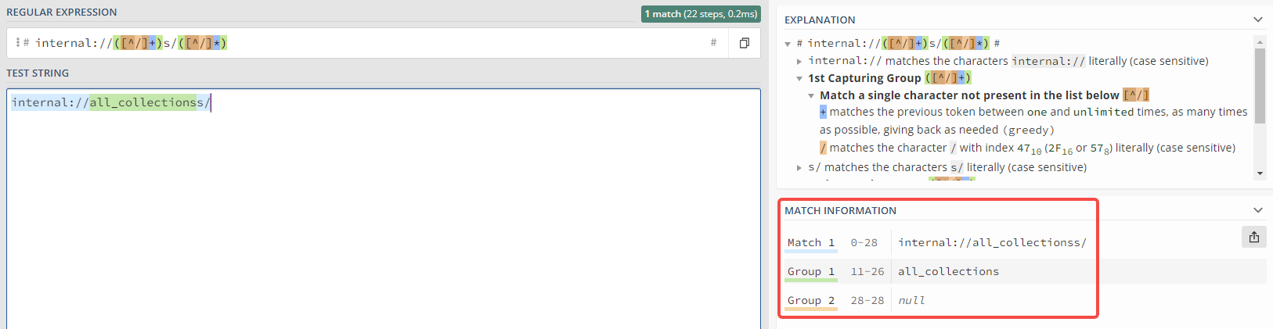Viewport: 1273px width, 329px height.
Task: Click the [^/] token beside 'list below'
Action: point(1136,95)
